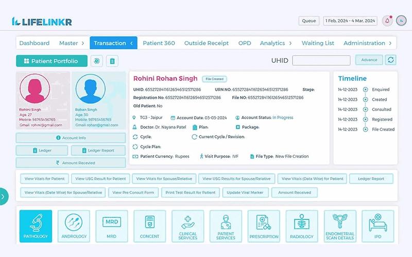Click the notification bell icon
This screenshot has width=412, height=257.
click(x=387, y=21)
